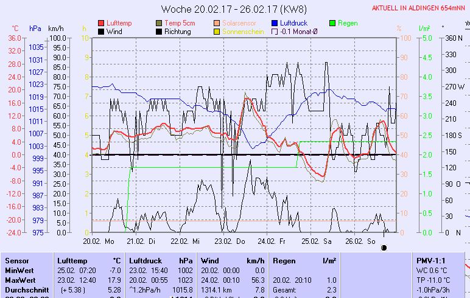Click the olive Temp 5cm legend swatch
Viewport: 470px width, 298px height.
[160, 23]
